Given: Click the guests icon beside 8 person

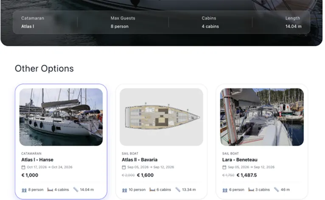Looking at the screenshot, I should pos(24,190).
